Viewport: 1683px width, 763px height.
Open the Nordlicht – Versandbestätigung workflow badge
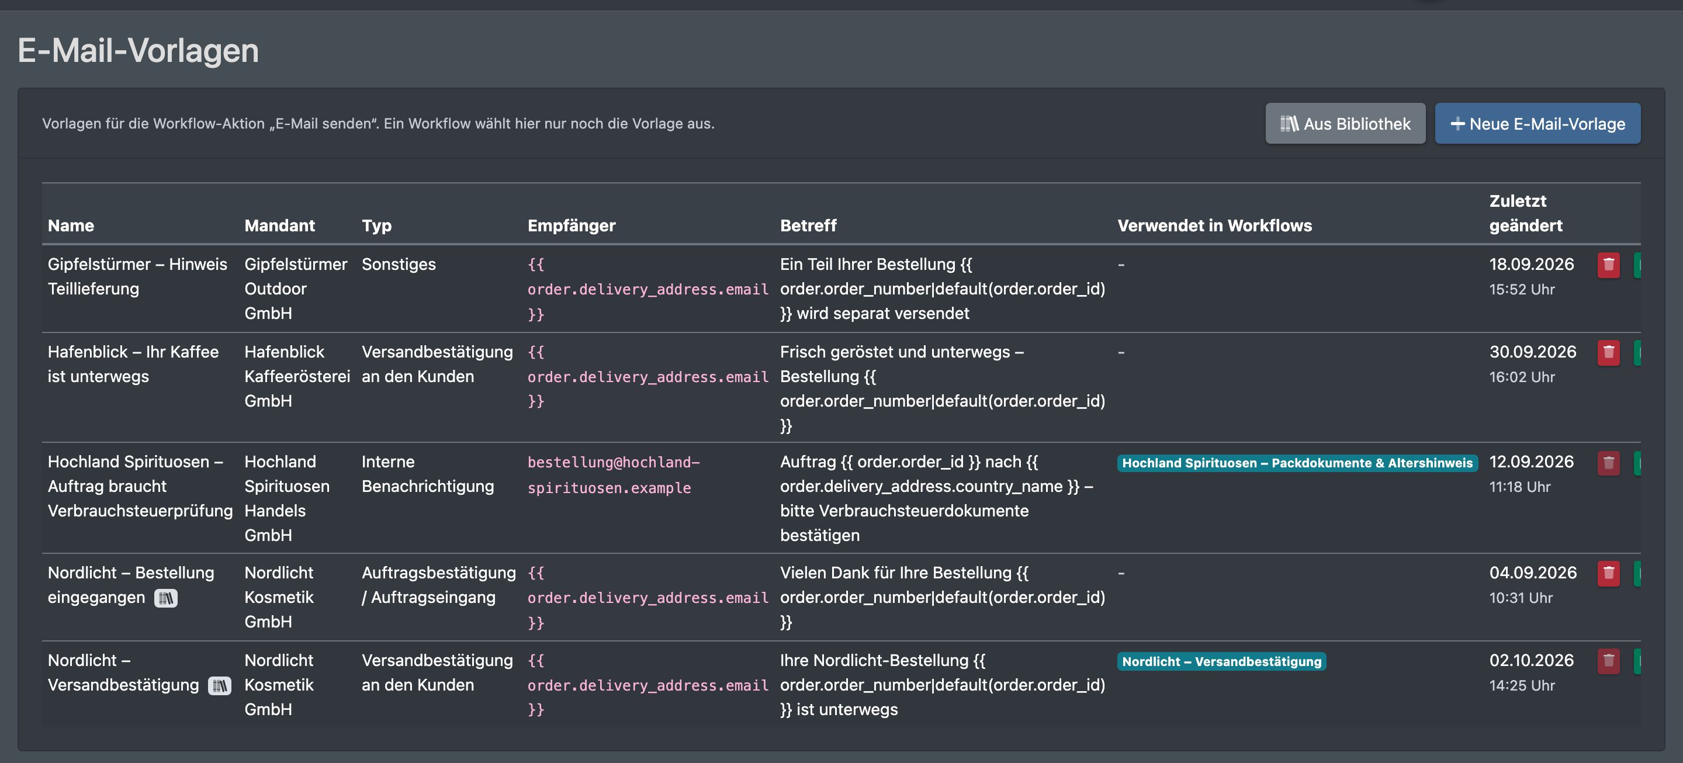(1221, 661)
